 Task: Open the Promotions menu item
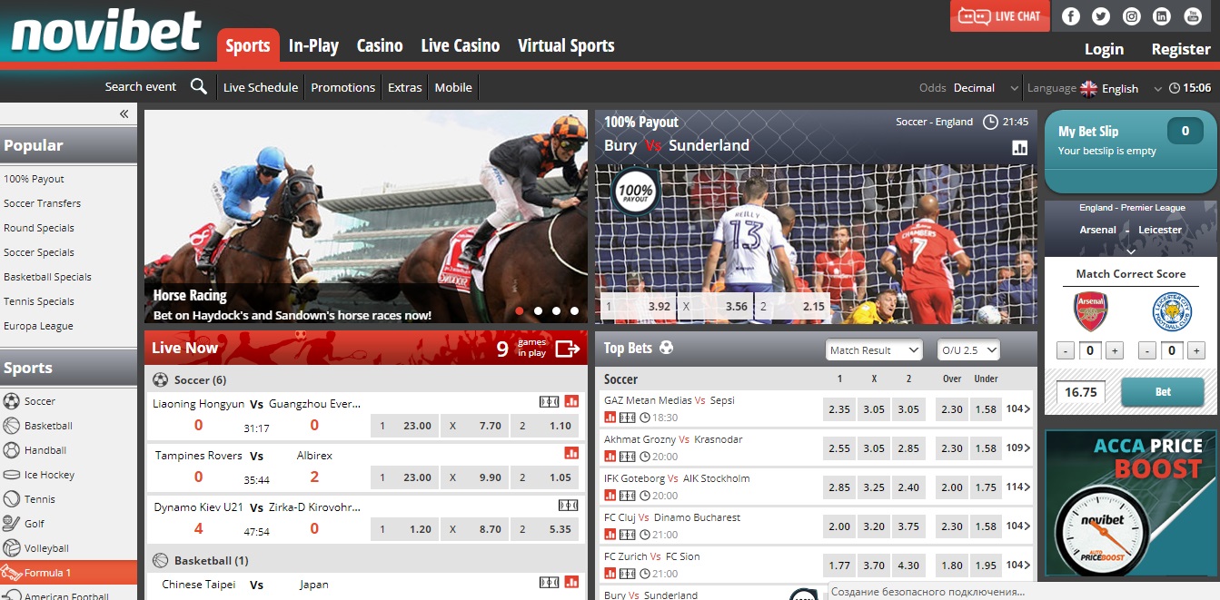(x=343, y=87)
